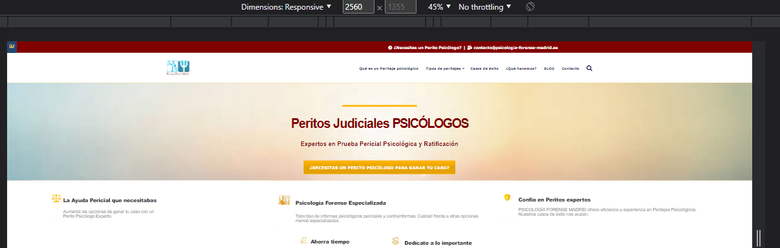Click the icon beside Psicología Forense Especializada
The height and width of the screenshot is (248, 780).
[283, 200]
